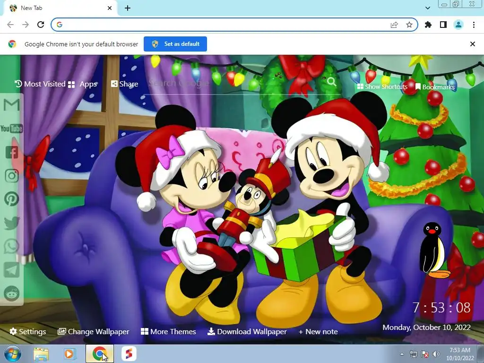Open the red S taskbar app
Screen dimensions: 484x363
(x=129, y=354)
